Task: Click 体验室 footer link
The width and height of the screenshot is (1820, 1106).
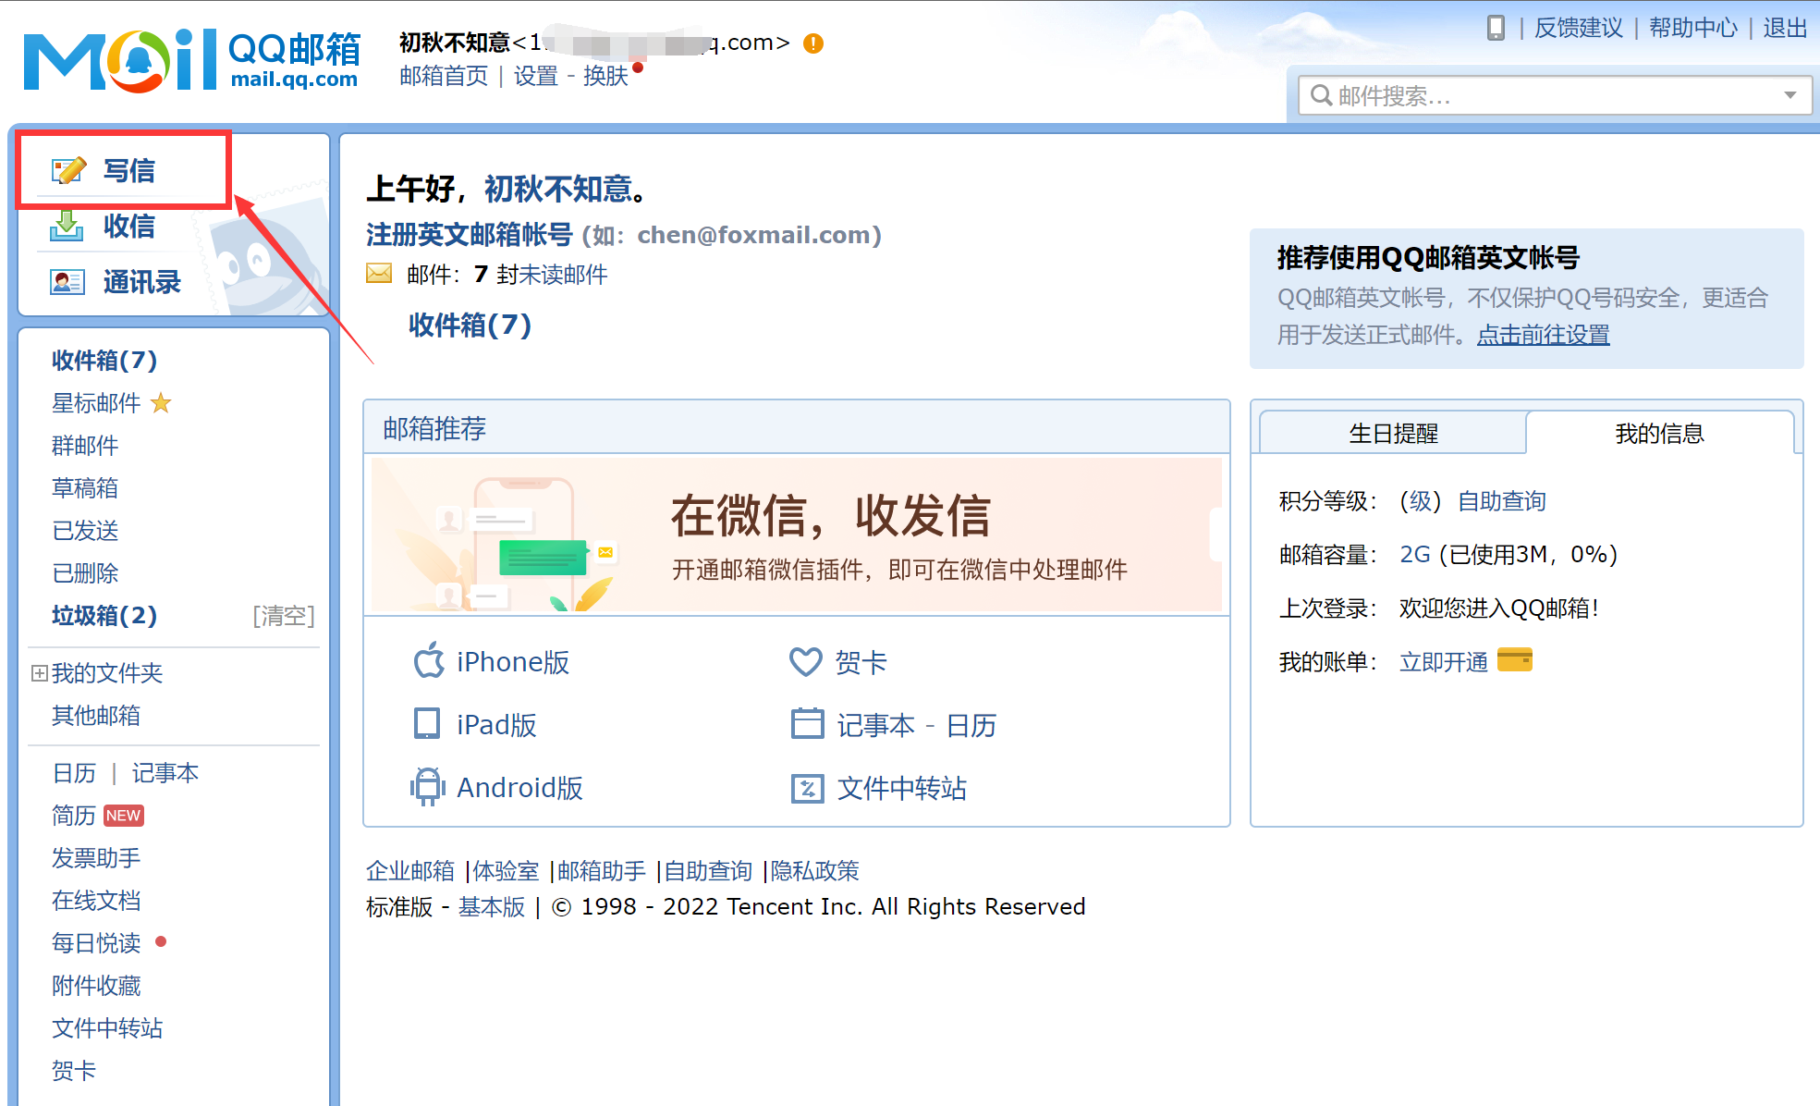Action: coord(506,871)
